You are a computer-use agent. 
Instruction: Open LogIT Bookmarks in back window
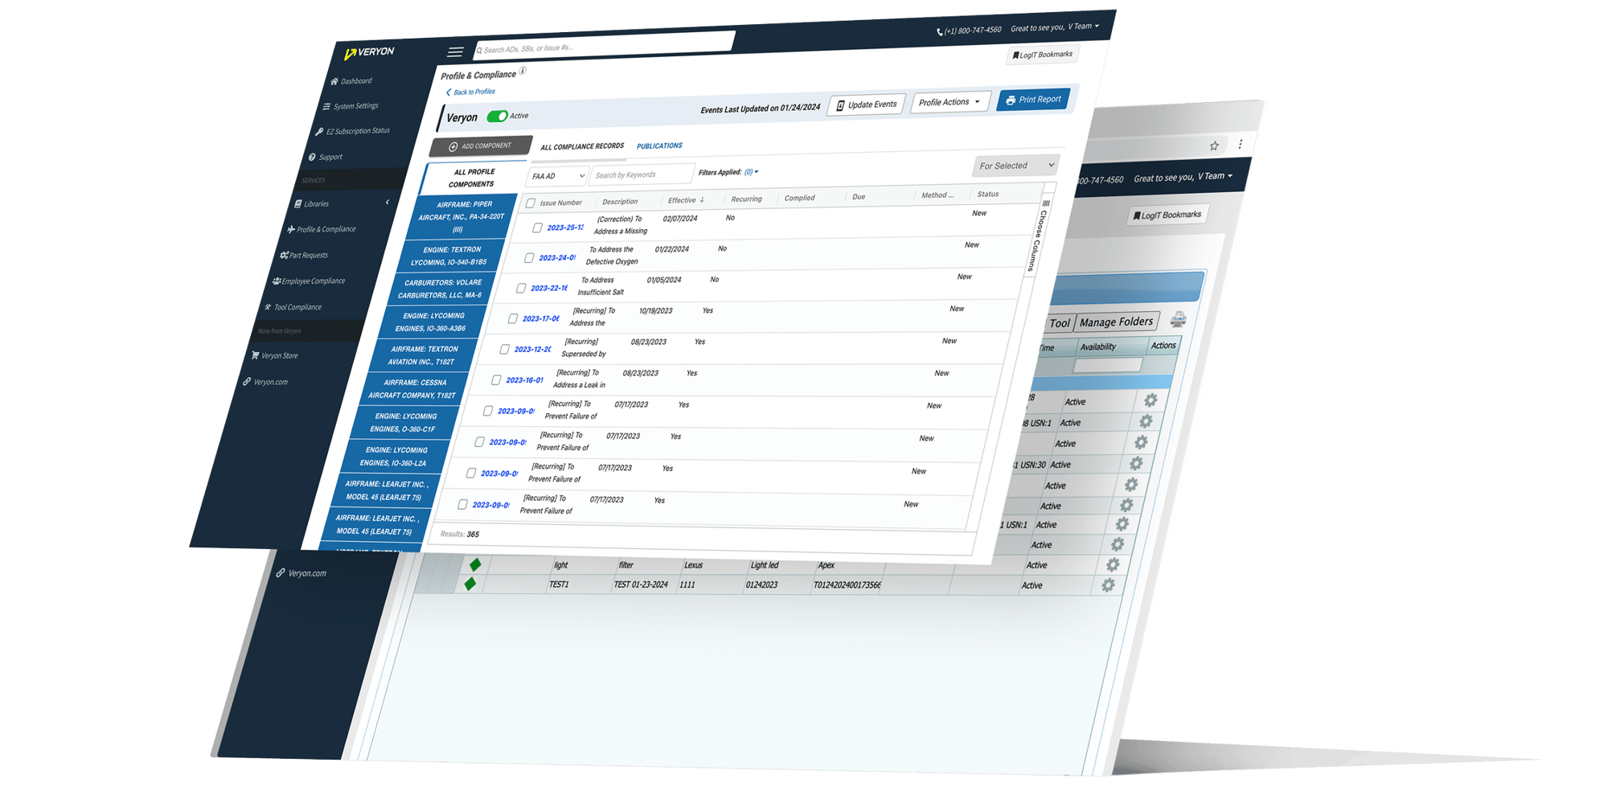coord(1167,215)
